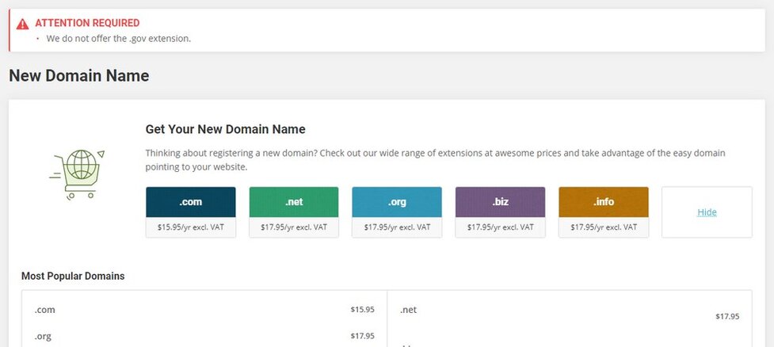
Task: Select .com in Most Popular Domains list
Action: coord(45,310)
